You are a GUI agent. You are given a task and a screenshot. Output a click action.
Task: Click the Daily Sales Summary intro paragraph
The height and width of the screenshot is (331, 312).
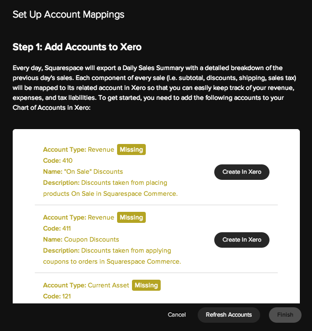(x=155, y=88)
